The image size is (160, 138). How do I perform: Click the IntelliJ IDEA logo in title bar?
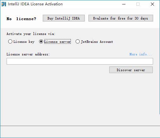[x=4, y=4]
